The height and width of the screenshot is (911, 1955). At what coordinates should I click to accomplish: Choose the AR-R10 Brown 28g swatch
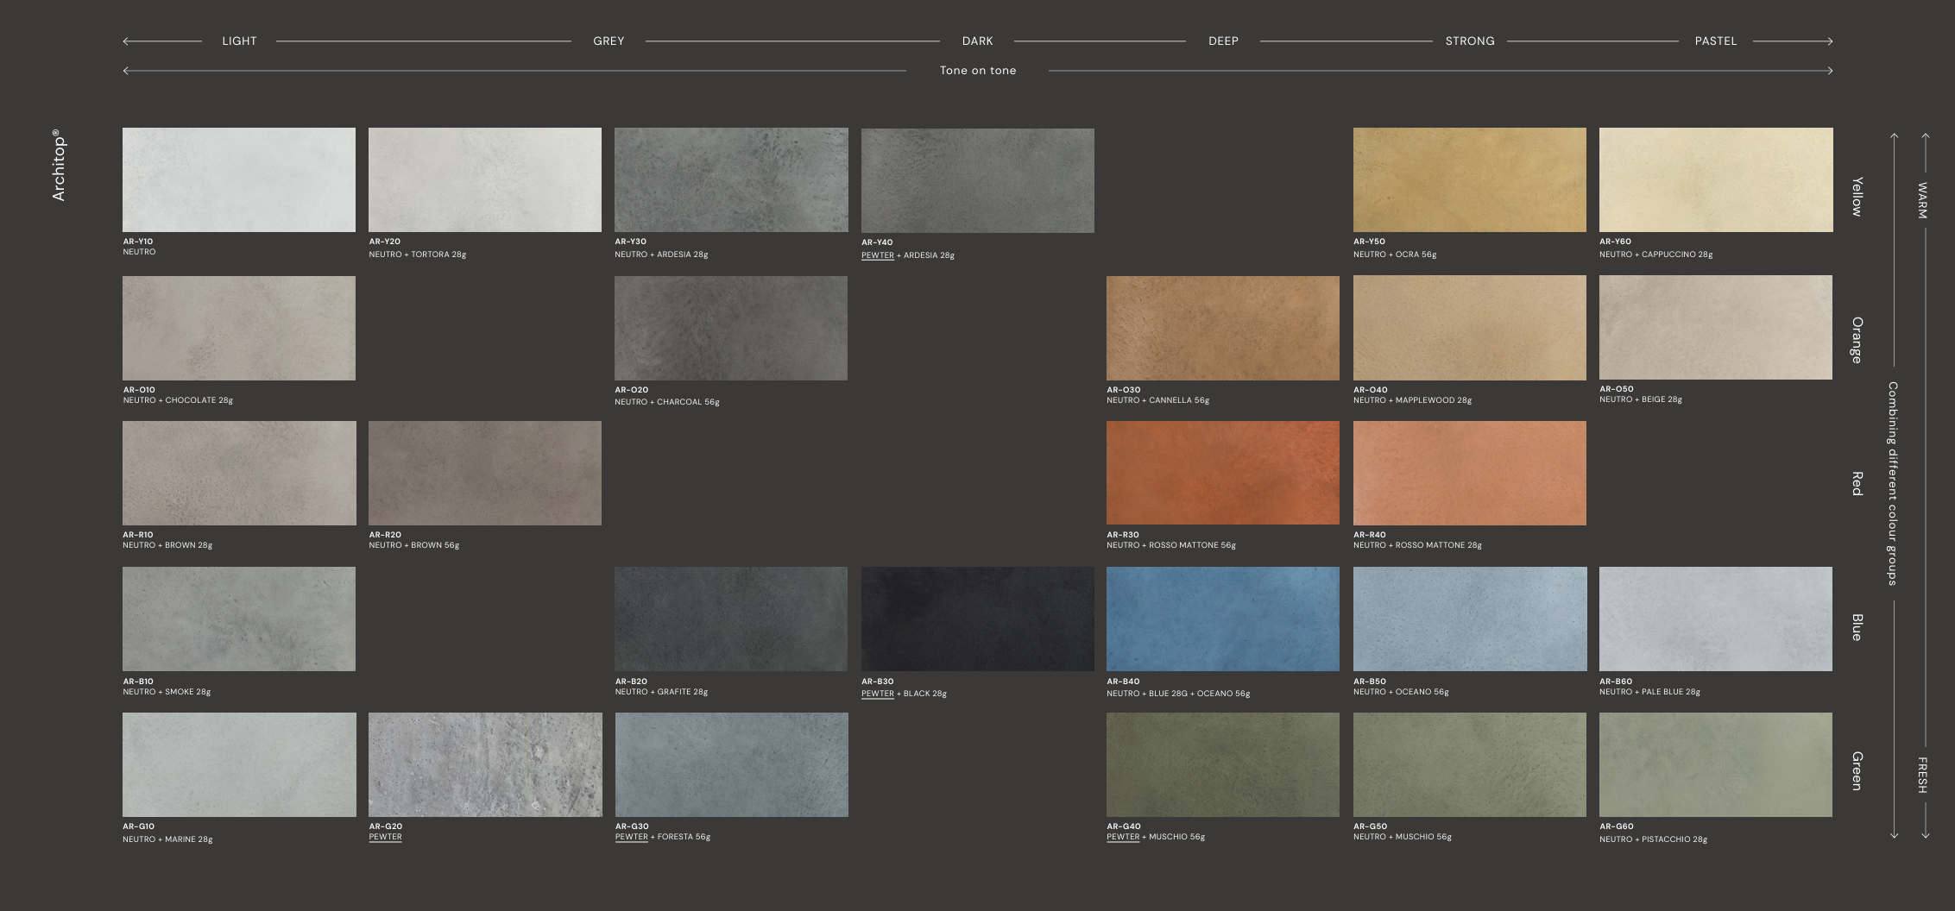(x=239, y=473)
